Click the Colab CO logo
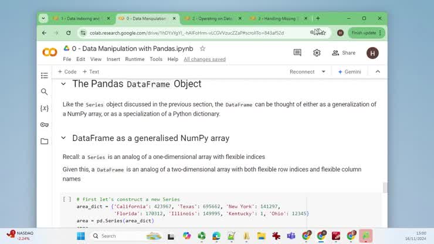This screenshot has width=434, height=244. click(50, 52)
